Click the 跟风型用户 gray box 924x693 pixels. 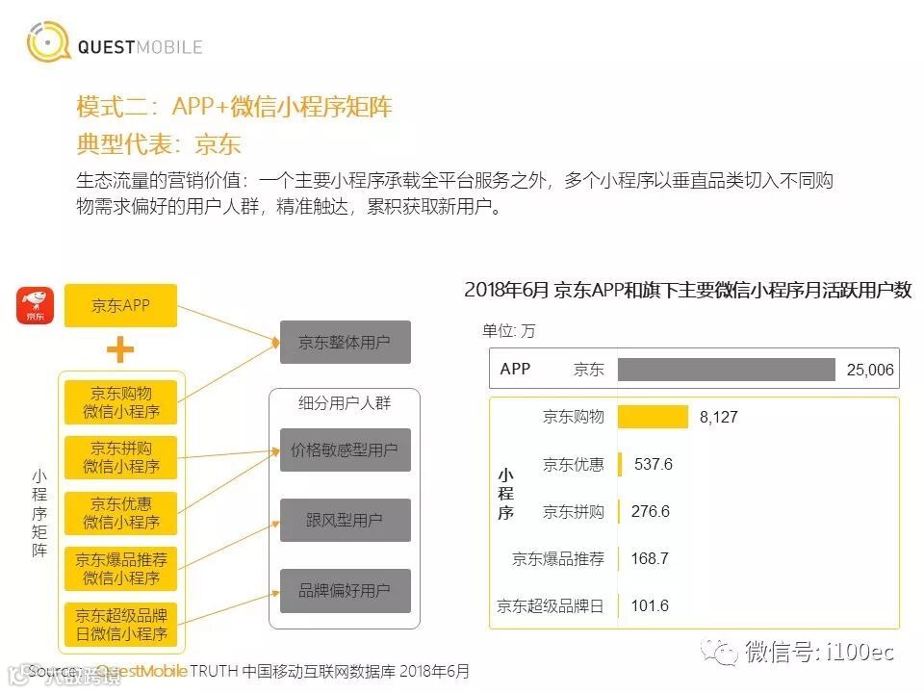[345, 520]
